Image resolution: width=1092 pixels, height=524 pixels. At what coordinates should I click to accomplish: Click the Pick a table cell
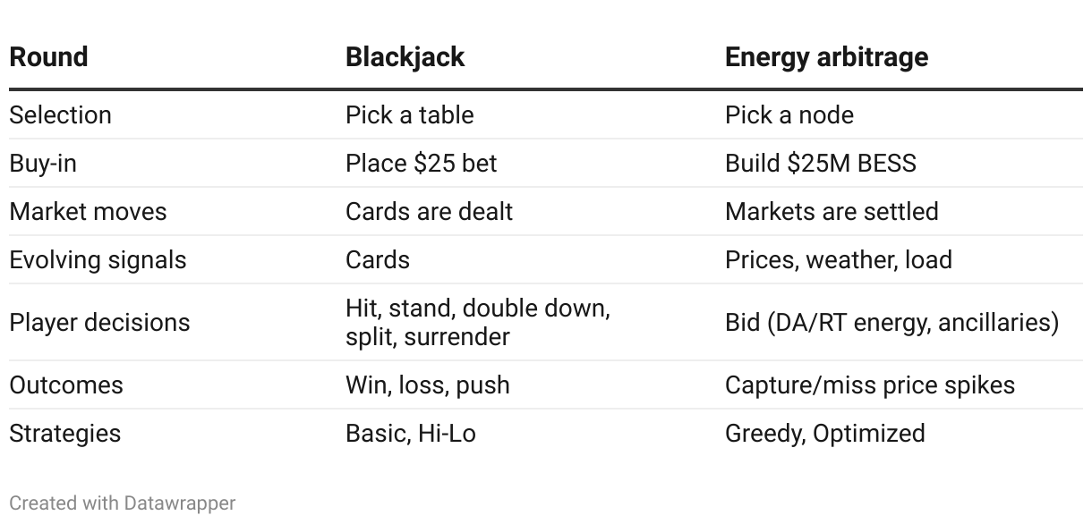[x=410, y=115]
